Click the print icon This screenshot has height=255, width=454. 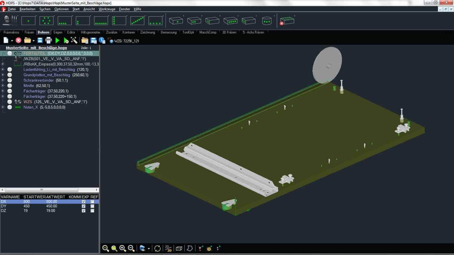click(48, 40)
